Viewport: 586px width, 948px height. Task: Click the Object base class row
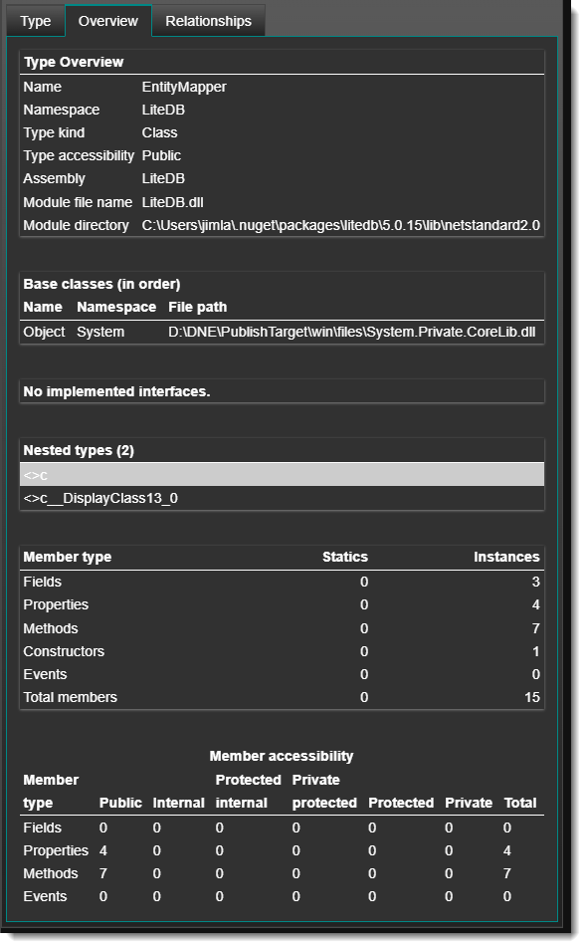[x=283, y=332]
